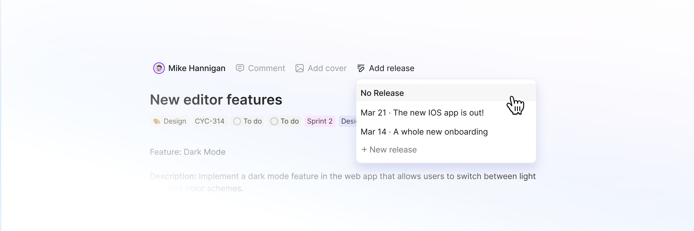Click the Comment speech bubble icon
Image resolution: width=694 pixels, height=231 pixels.
pos(240,68)
